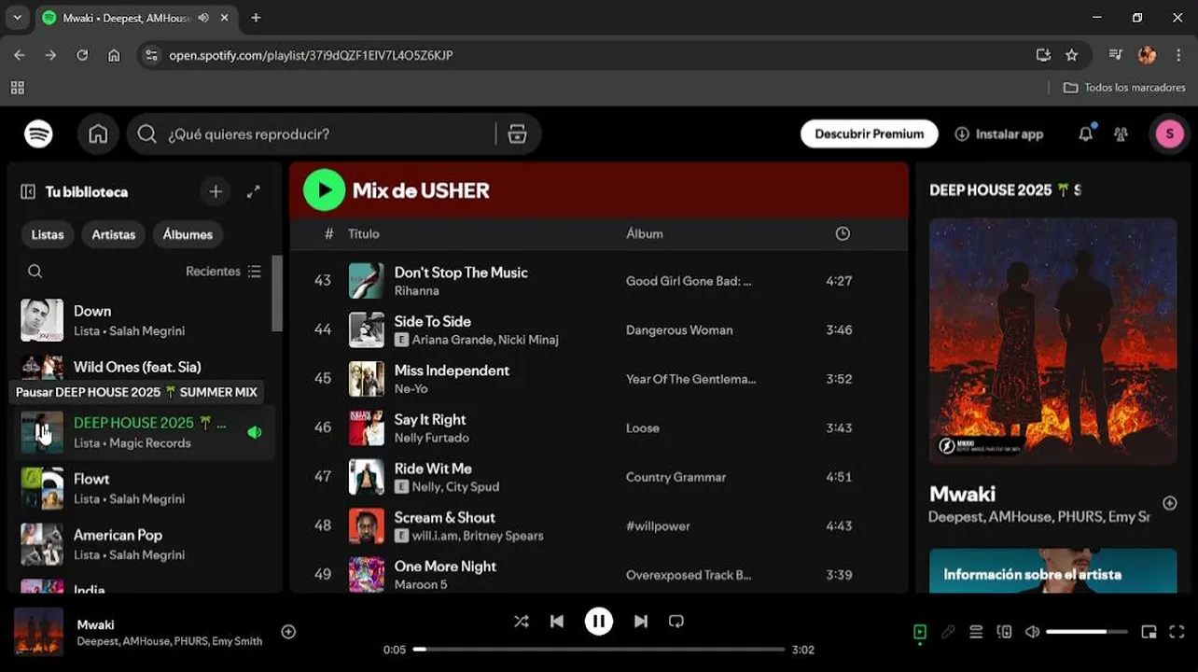The image size is (1198, 672).
Task: Collapse Tu biblioteca panel icon
Action: (28, 191)
